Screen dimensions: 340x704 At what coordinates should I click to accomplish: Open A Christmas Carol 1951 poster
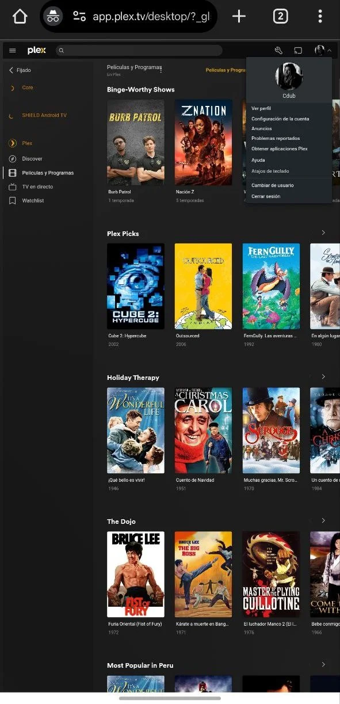(x=203, y=430)
